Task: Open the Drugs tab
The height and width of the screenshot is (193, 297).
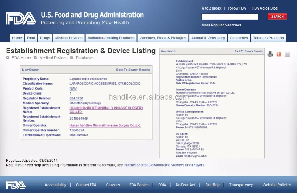Action: point(45,38)
